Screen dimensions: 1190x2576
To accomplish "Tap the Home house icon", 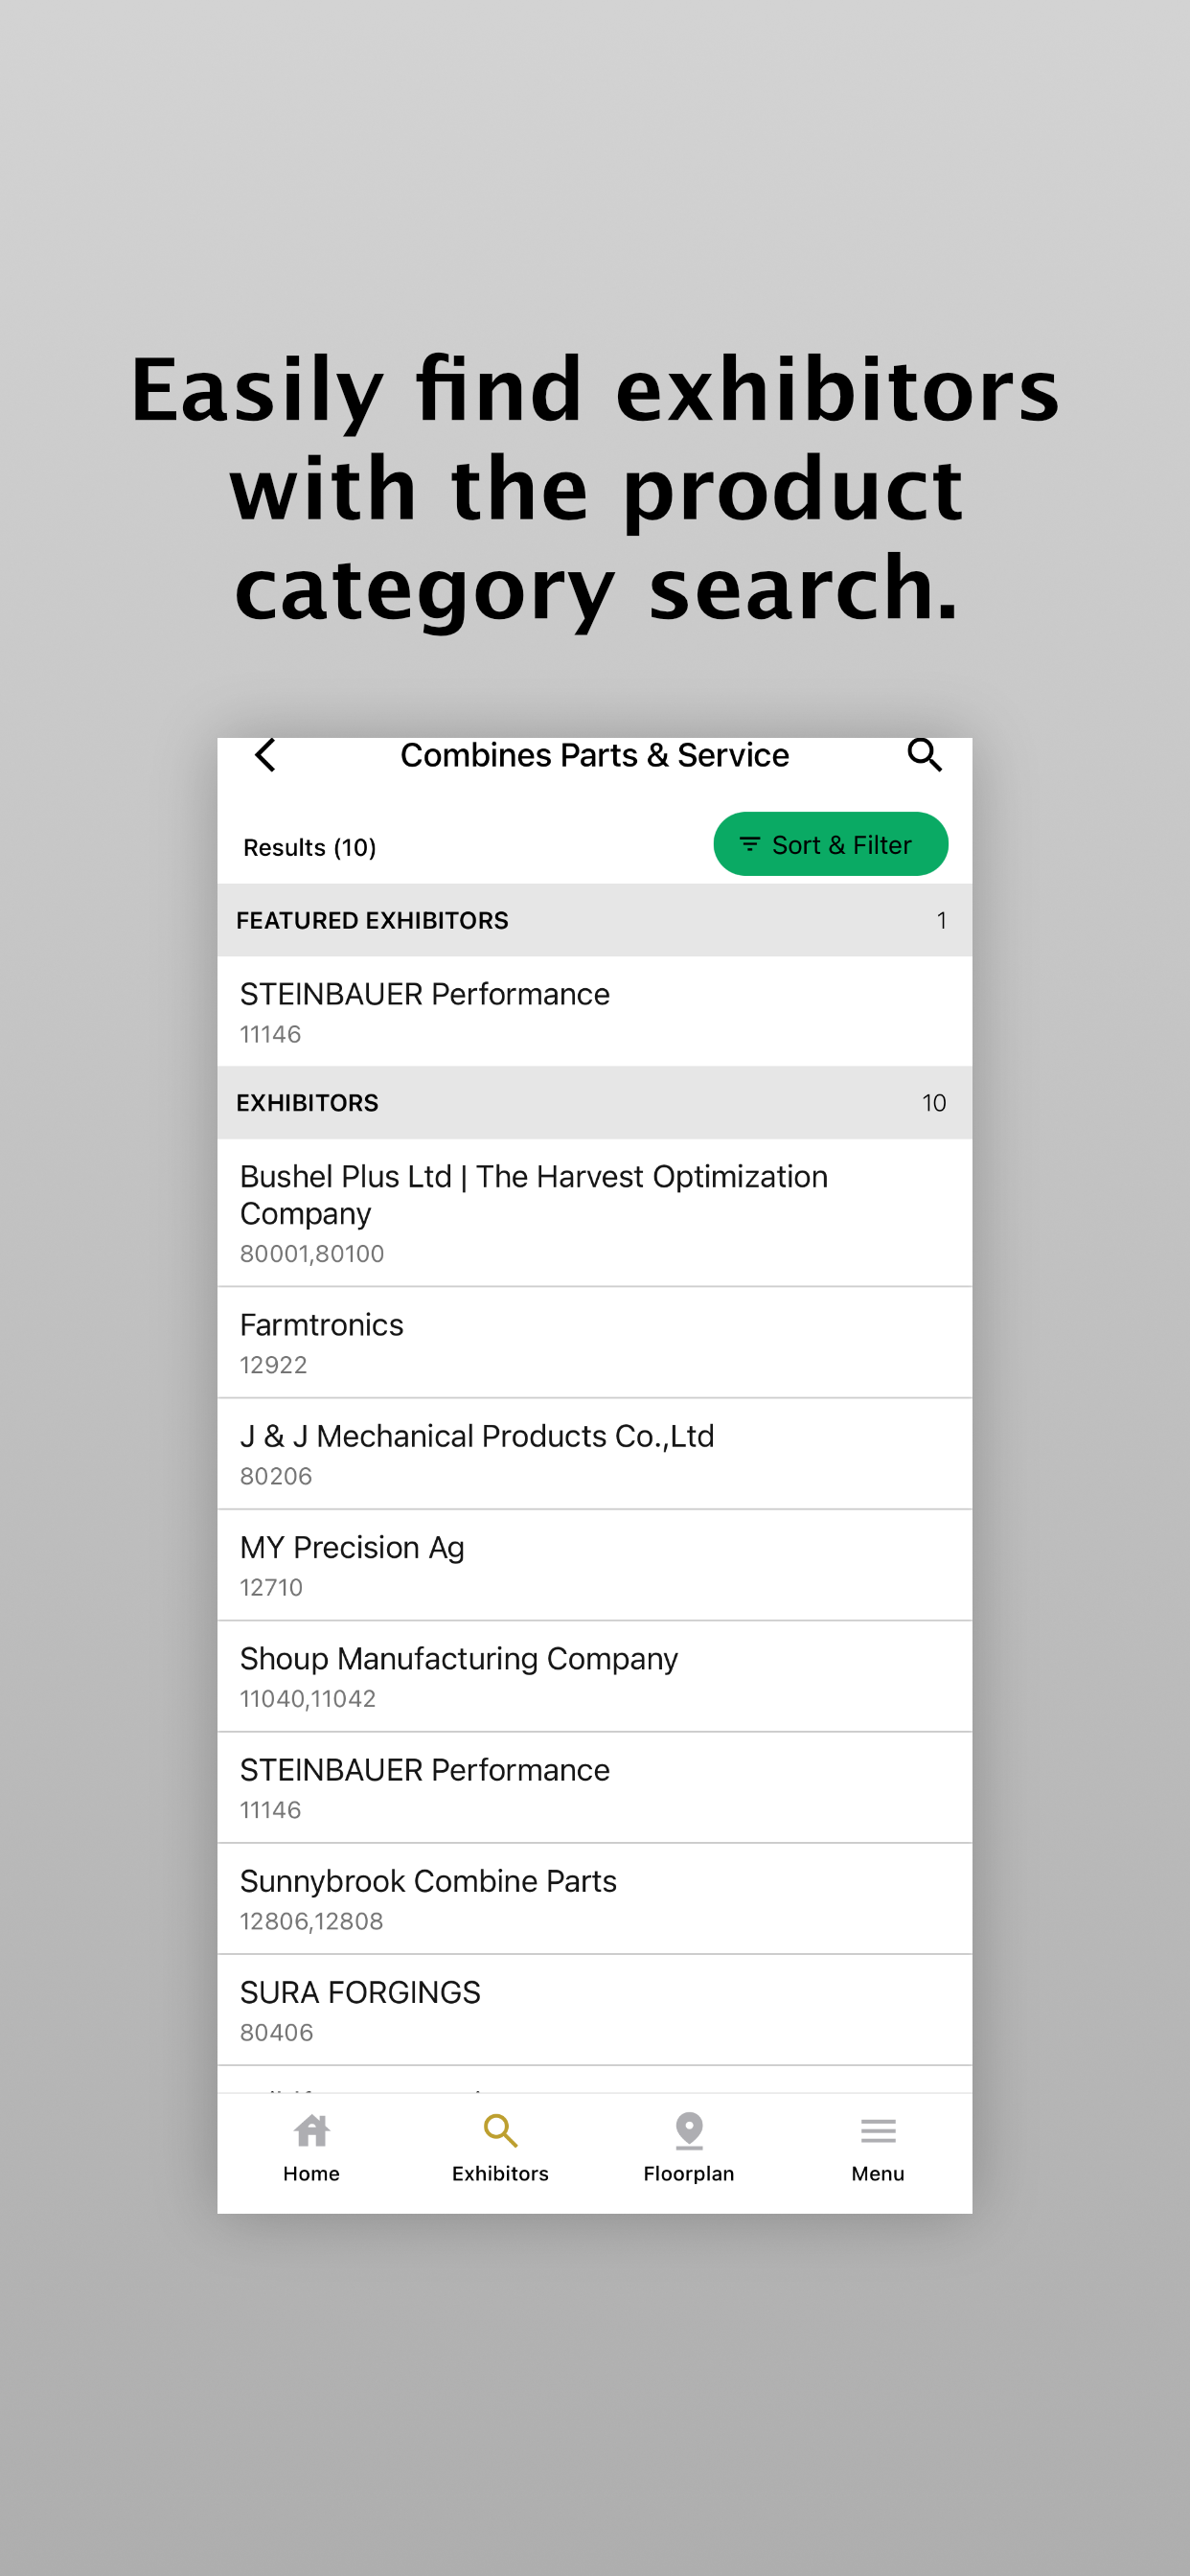I will (x=311, y=2130).
